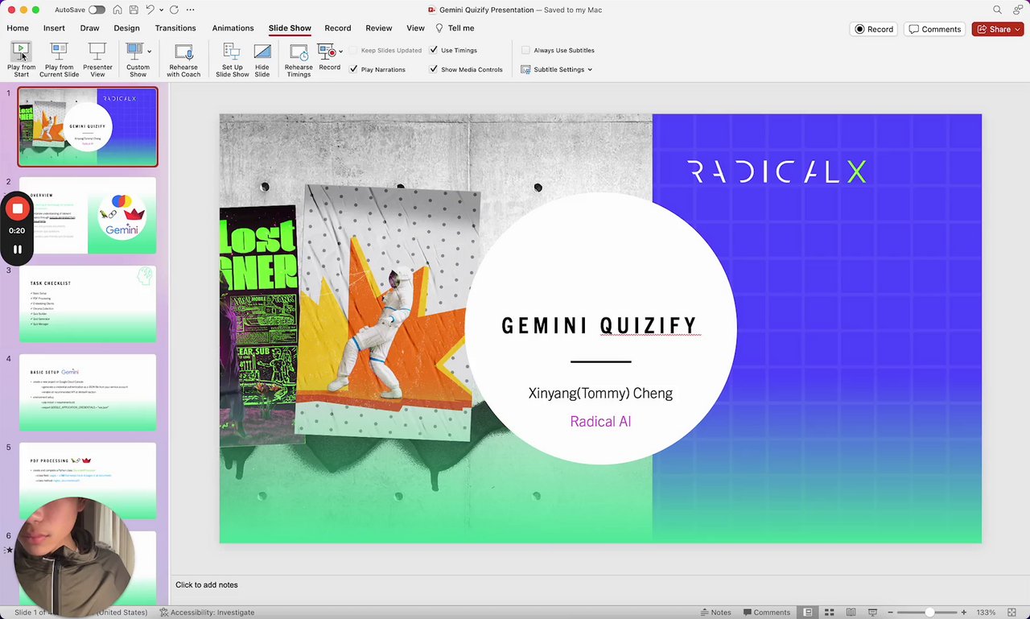Image resolution: width=1030 pixels, height=619 pixels.
Task: Undo the last action
Action: click(x=150, y=10)
